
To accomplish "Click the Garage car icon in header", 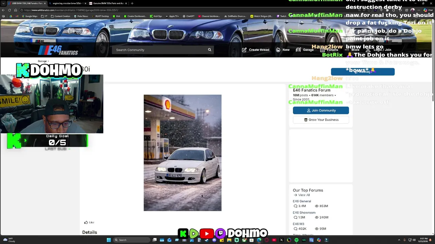I will [298, 50].
